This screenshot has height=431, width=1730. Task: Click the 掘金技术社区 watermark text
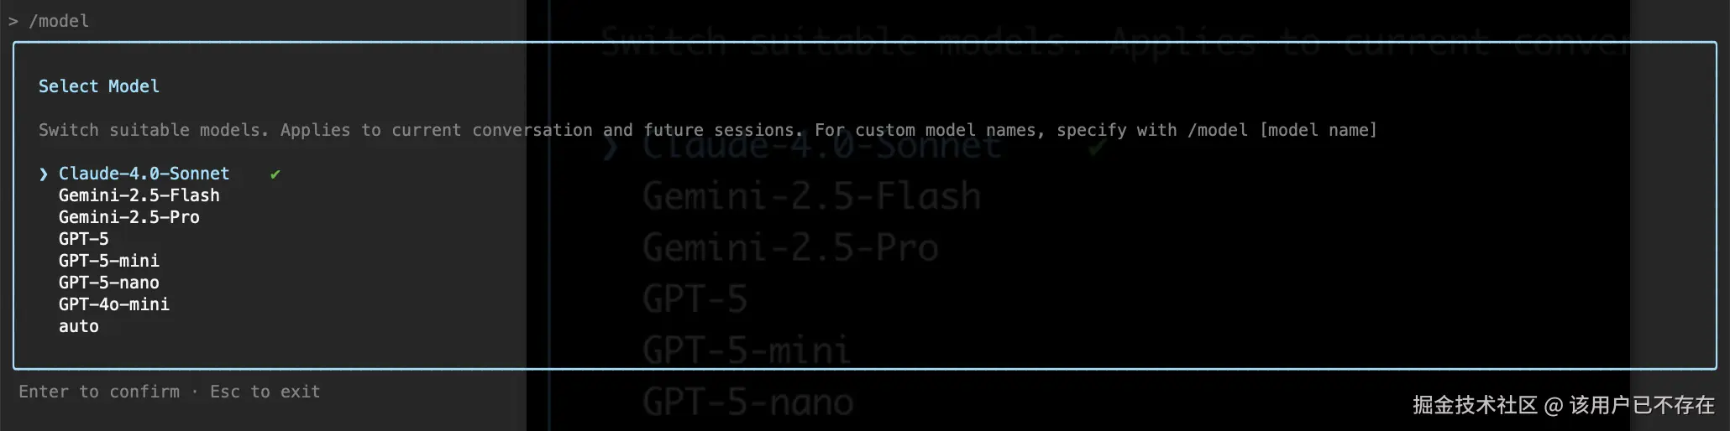pos(1474,406)
